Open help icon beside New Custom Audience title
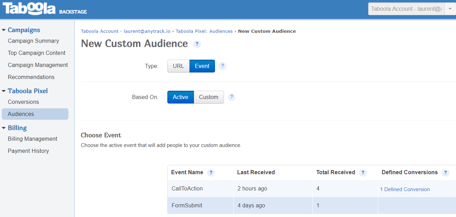The height and width of the screenshot is (217, 456). click(x=197, y=44)
